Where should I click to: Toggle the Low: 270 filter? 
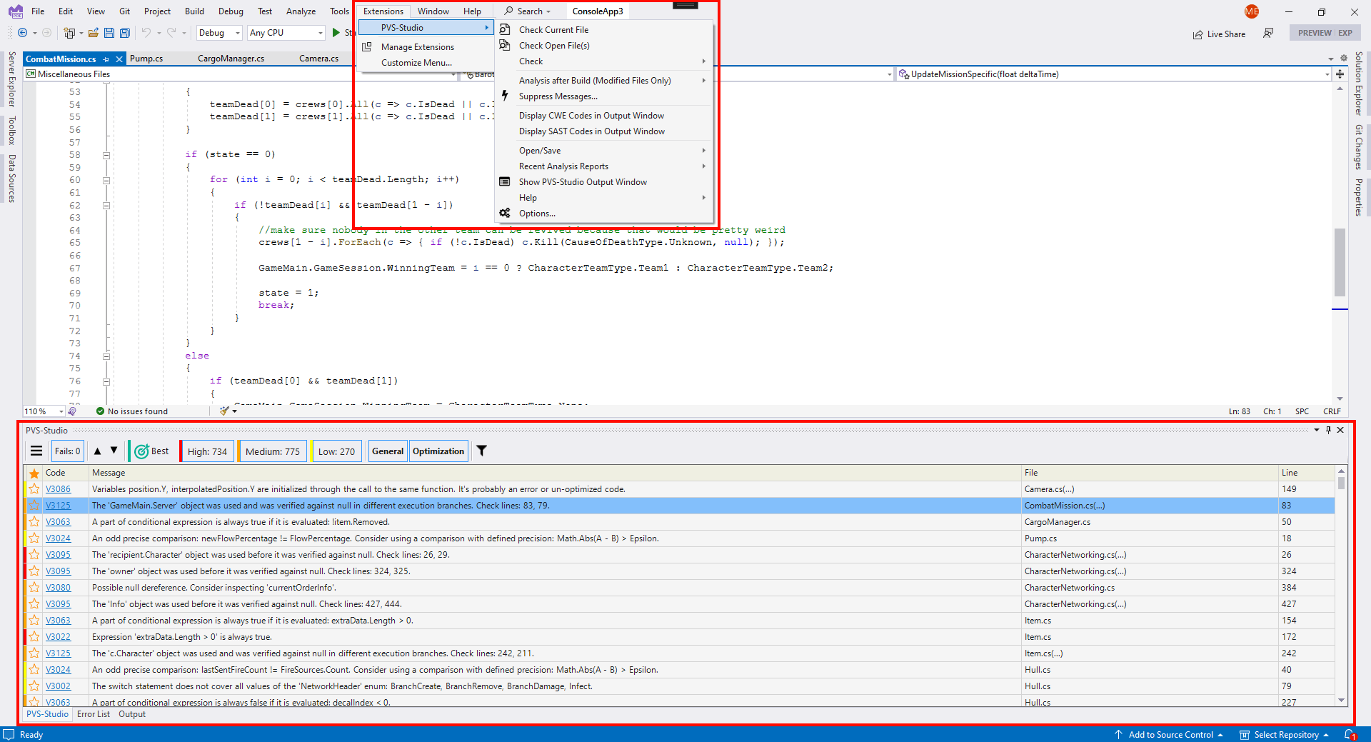(336, 451)
